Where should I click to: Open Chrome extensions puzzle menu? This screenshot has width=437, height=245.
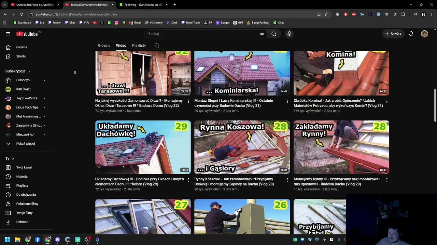click(403, 14)
